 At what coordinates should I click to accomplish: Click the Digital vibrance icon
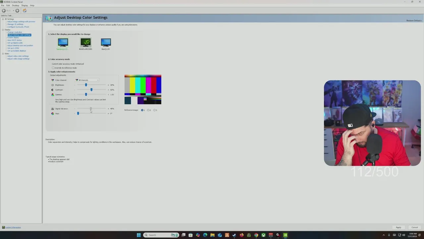[53, 109]
